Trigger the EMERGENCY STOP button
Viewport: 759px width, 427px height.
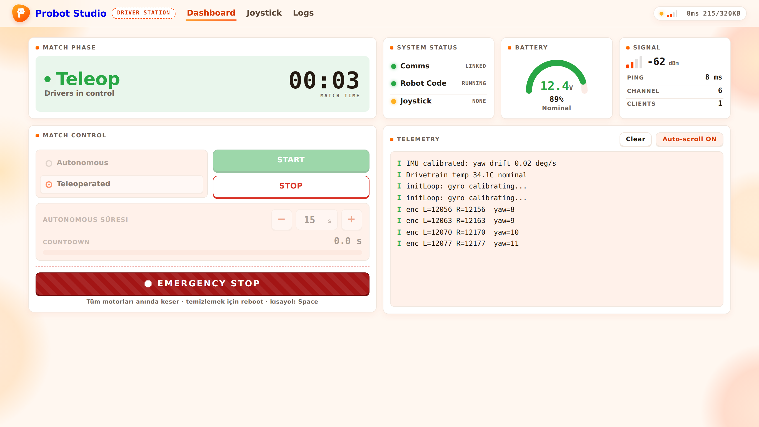click(203, 284)
